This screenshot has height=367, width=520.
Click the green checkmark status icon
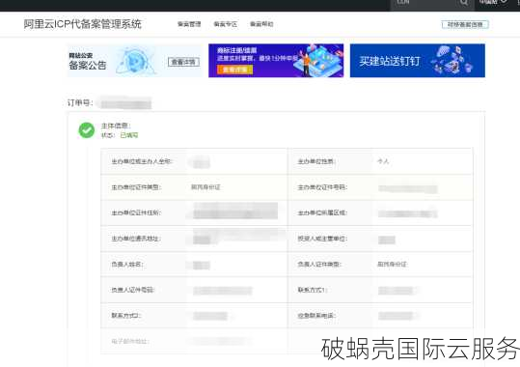pyautogui.click(x=87, y=129)
